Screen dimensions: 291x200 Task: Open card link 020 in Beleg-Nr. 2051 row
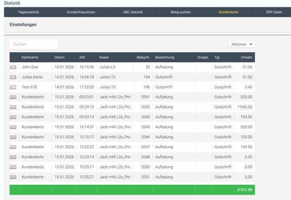tap(13, 177)
